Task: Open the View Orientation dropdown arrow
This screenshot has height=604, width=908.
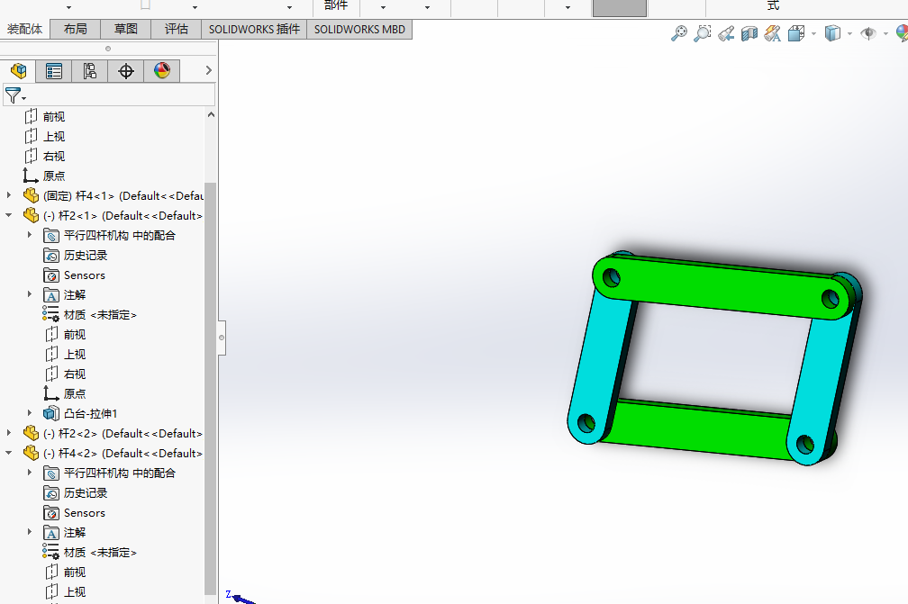Action: tap(813, 34)
